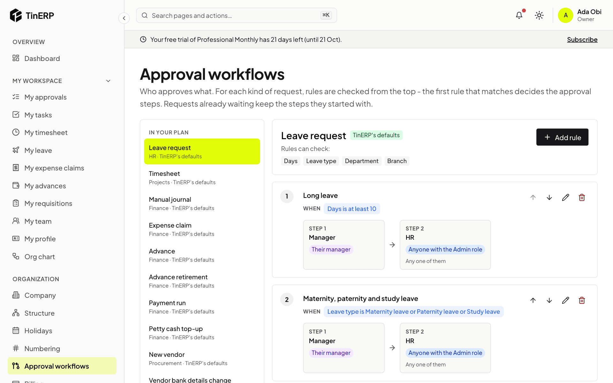Select the Advance retirement workflow

pos(202,281)
